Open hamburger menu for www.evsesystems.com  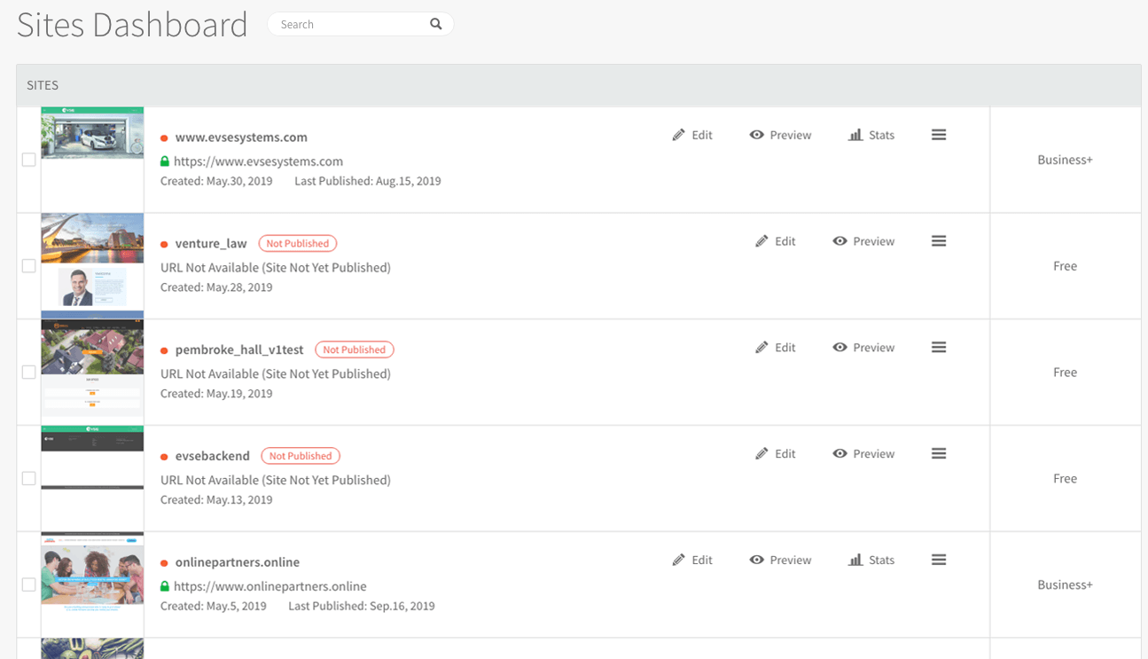939,135
